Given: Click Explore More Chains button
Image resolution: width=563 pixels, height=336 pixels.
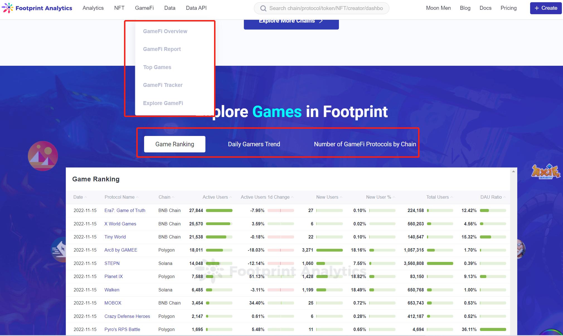Looking at the screenshot, I should 291,21.
